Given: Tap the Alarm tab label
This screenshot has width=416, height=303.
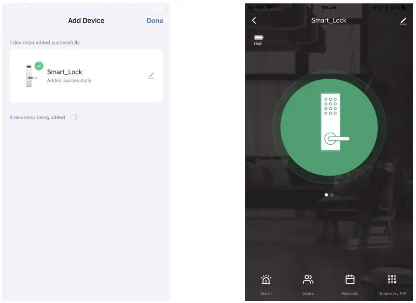Looking at the screenshot, I should [x=266, y=293].
